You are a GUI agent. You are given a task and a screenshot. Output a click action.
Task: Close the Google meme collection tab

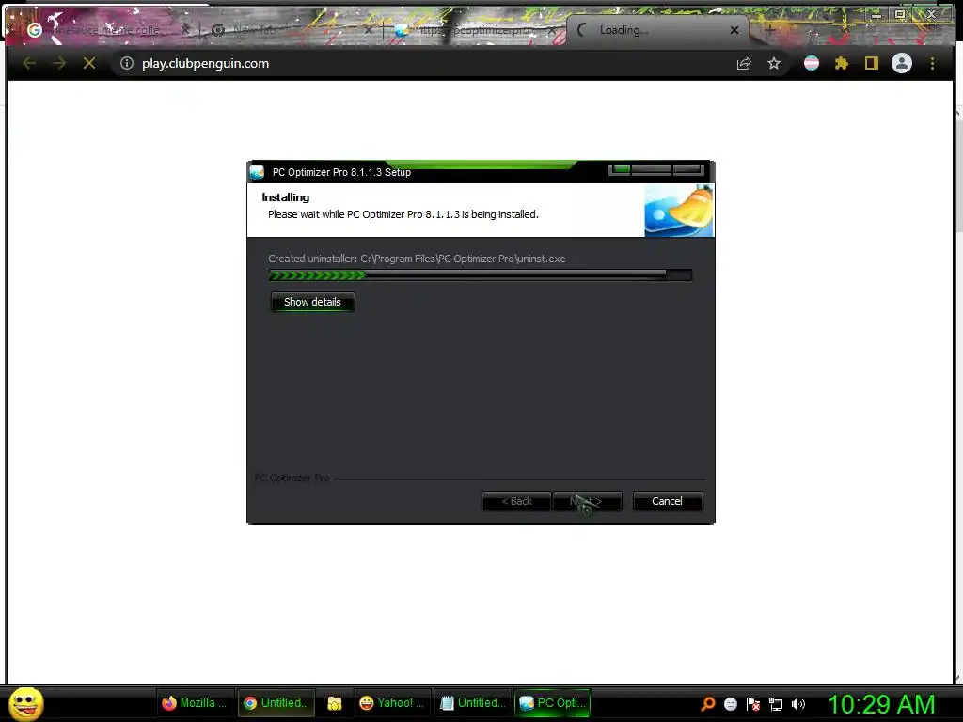(185, 29)
